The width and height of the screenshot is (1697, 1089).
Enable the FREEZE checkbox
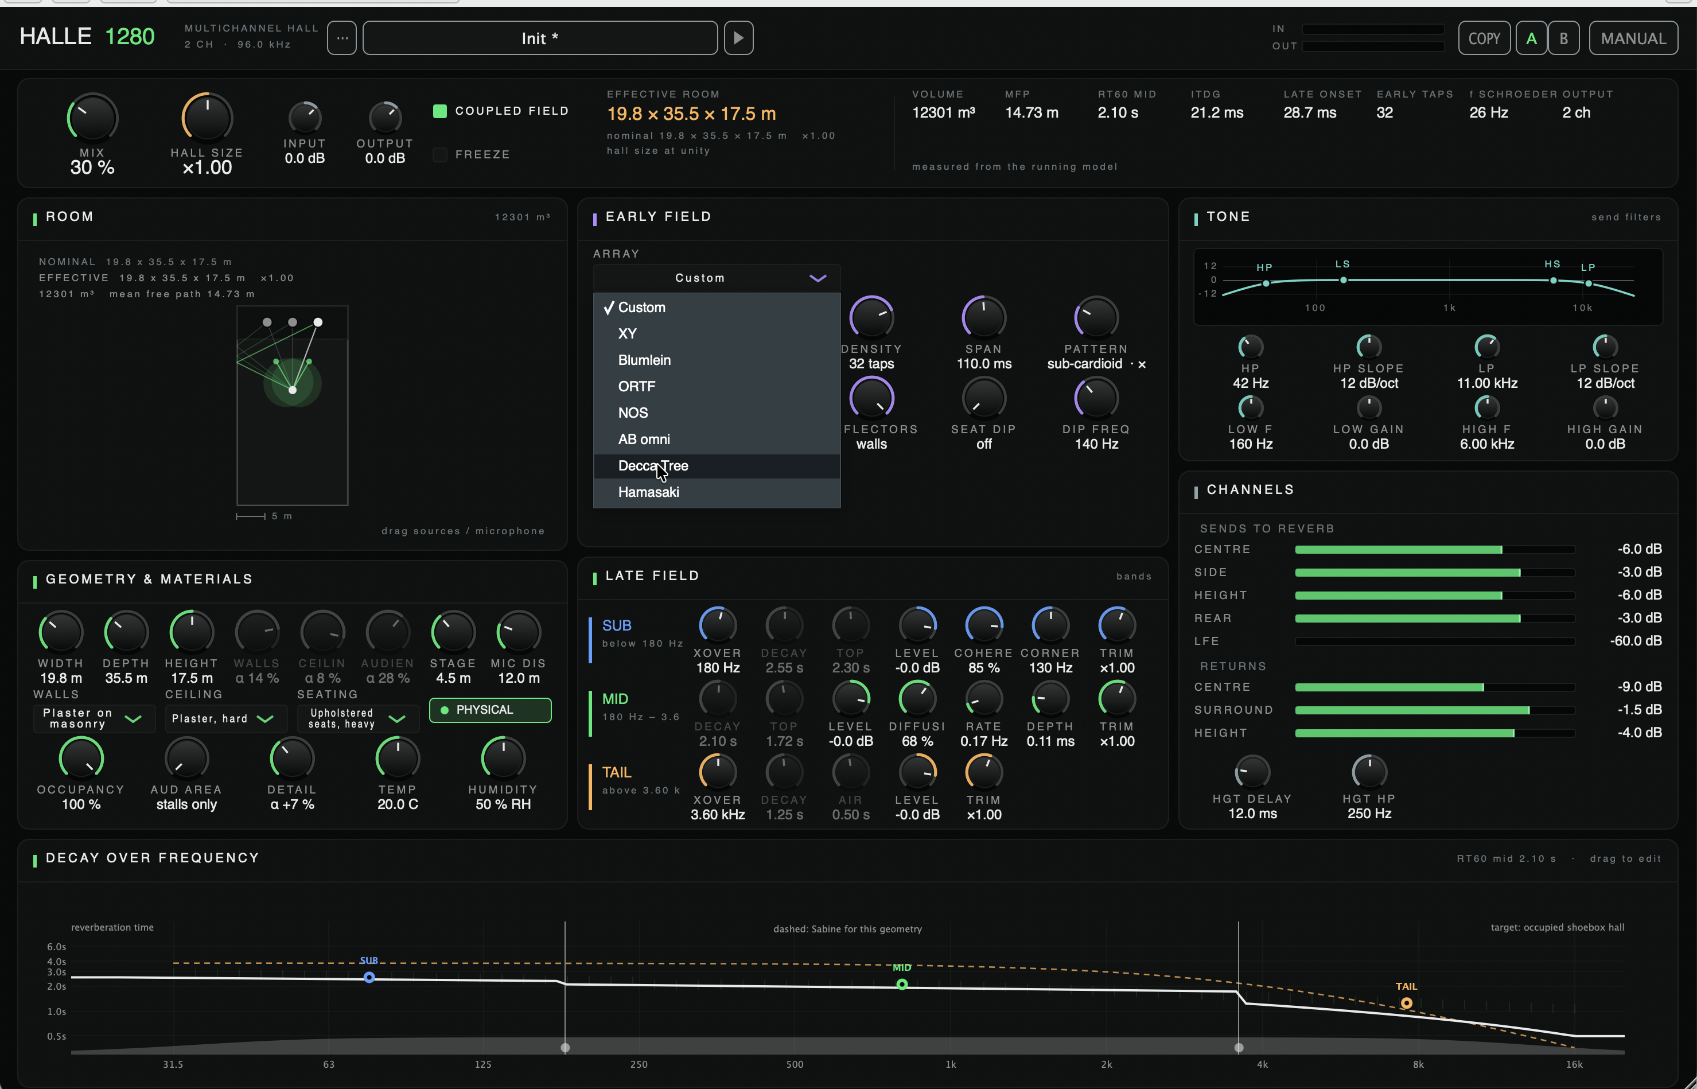click(x=440, y=154)
